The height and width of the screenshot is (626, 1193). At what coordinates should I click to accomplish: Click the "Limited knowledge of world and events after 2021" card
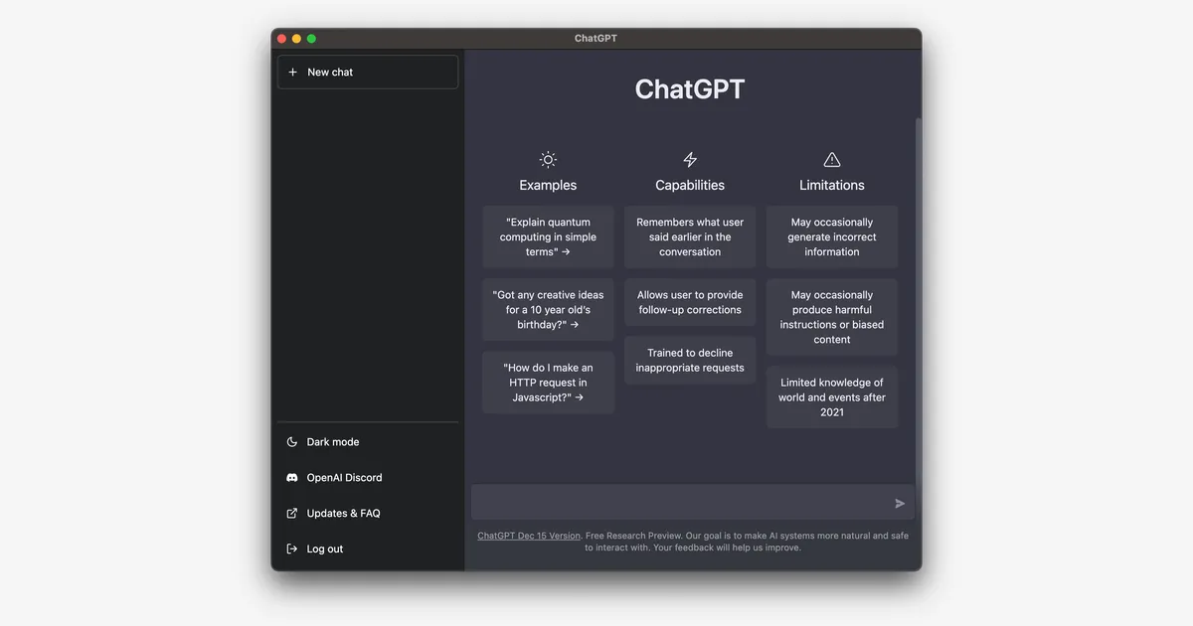click(x=832, y=397)
